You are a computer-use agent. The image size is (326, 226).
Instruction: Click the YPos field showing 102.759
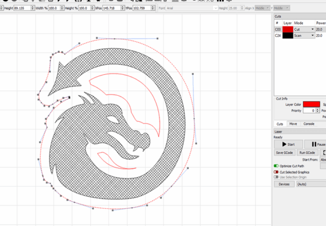142,8
